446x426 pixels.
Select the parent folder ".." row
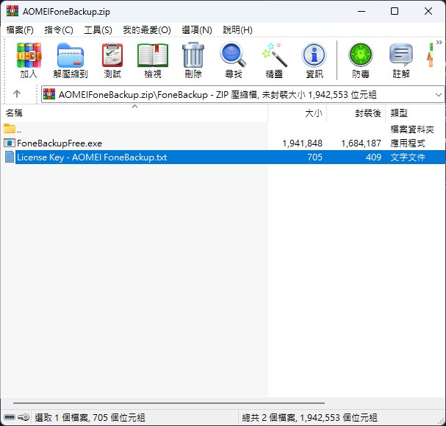(223, 129)
